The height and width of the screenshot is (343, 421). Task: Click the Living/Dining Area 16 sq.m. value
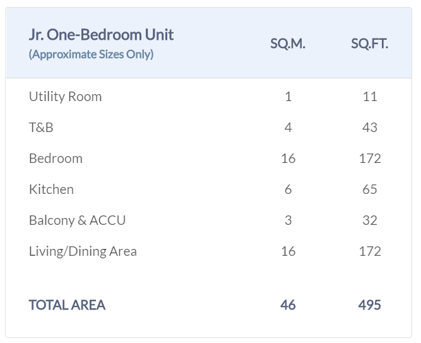[288, 251]
